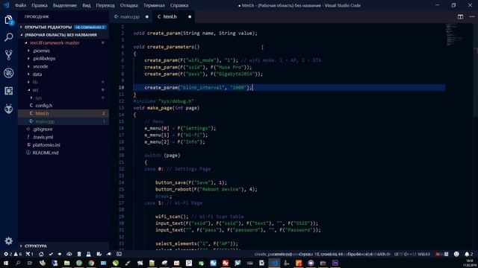Open README.md in the explorer

(x=45, y=153)
